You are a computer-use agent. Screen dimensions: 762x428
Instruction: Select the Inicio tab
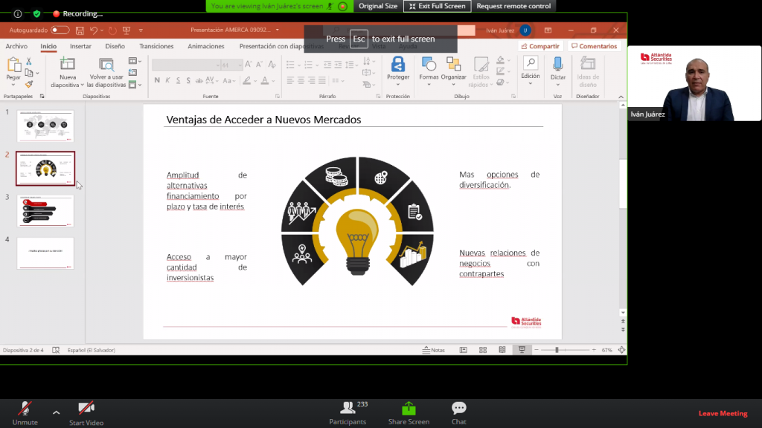pos(48,46)
